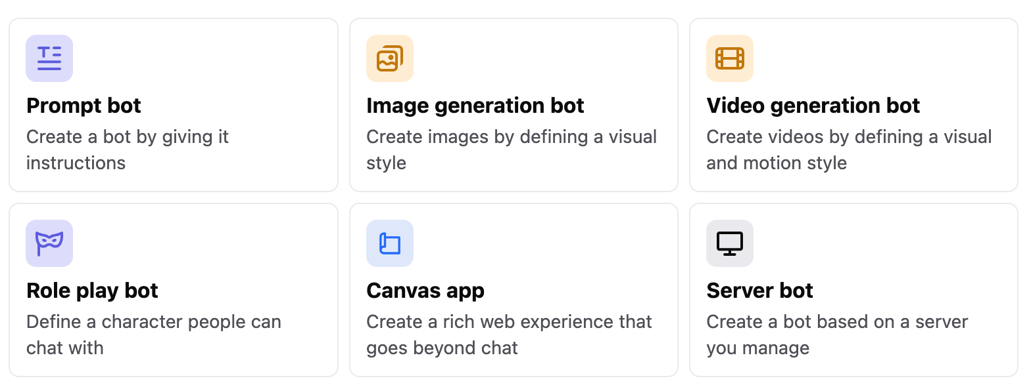The height and width of the screenshot is (387, 1031).
Task: Select the "Prompt bot" title
Action: [x=84, y=106]
